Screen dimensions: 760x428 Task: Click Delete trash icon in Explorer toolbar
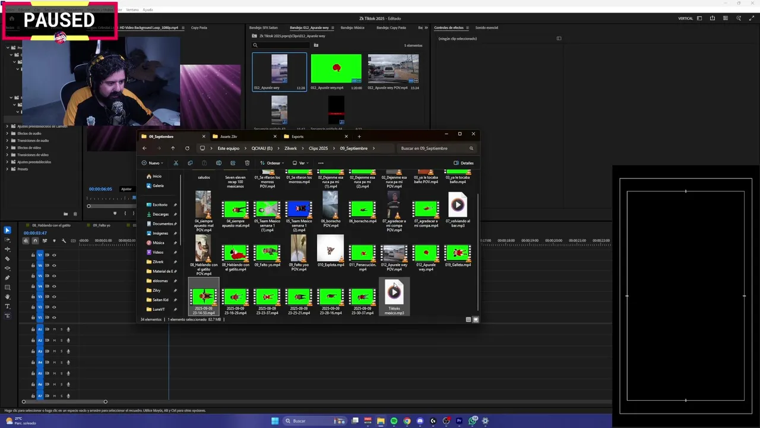[x=247, y=163]
